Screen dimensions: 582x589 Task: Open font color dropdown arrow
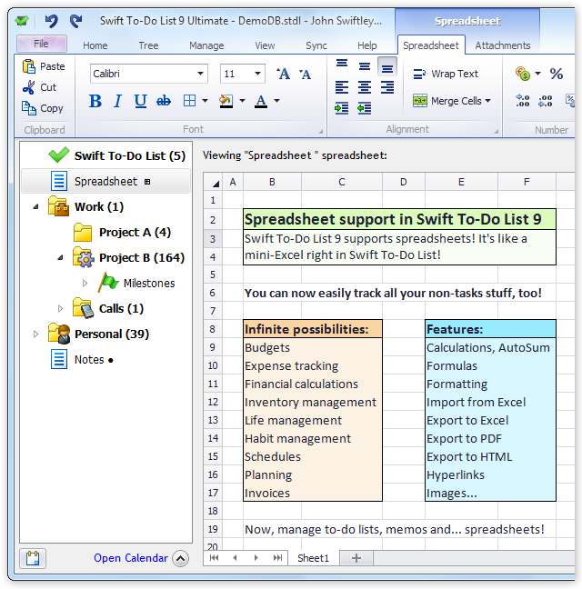[x=277, y=101]
